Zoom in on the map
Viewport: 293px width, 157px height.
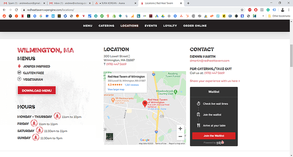pos(180,129)
